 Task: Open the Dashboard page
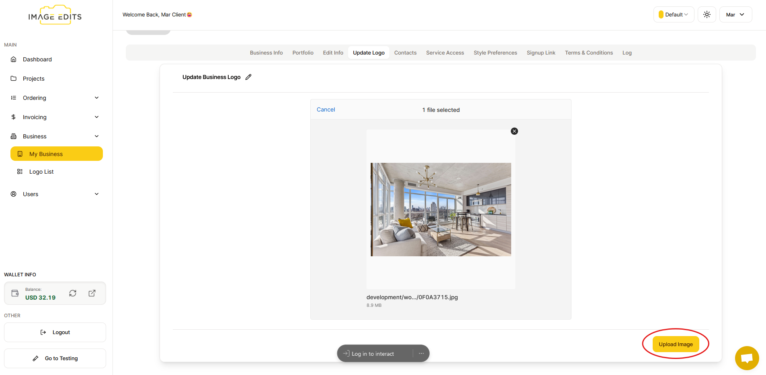tap(37, 59)
